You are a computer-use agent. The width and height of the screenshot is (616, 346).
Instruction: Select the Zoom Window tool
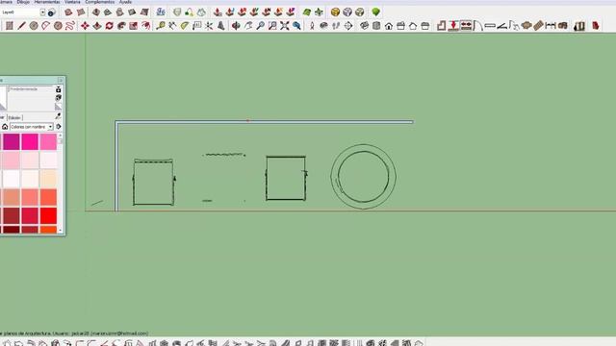(x=272, y=26)
